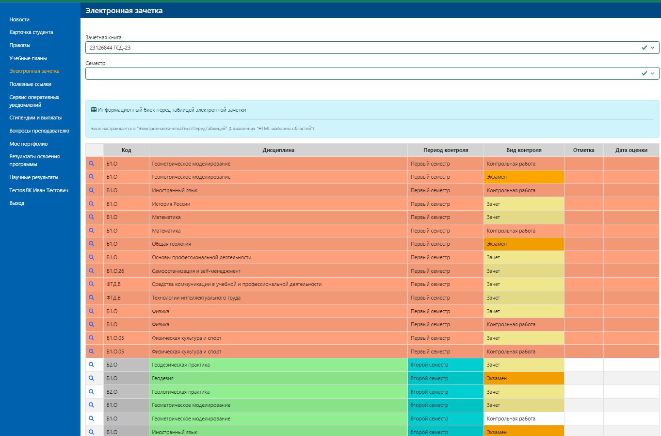Click the Выход link

(17, 203)
